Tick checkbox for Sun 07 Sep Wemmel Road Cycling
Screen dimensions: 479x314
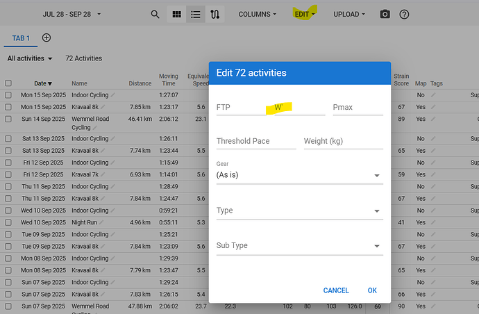tap(8, 306)
